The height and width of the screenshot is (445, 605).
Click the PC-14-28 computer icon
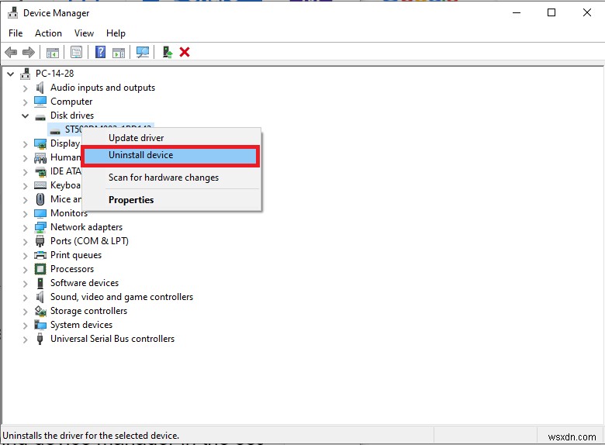(26, 74)
